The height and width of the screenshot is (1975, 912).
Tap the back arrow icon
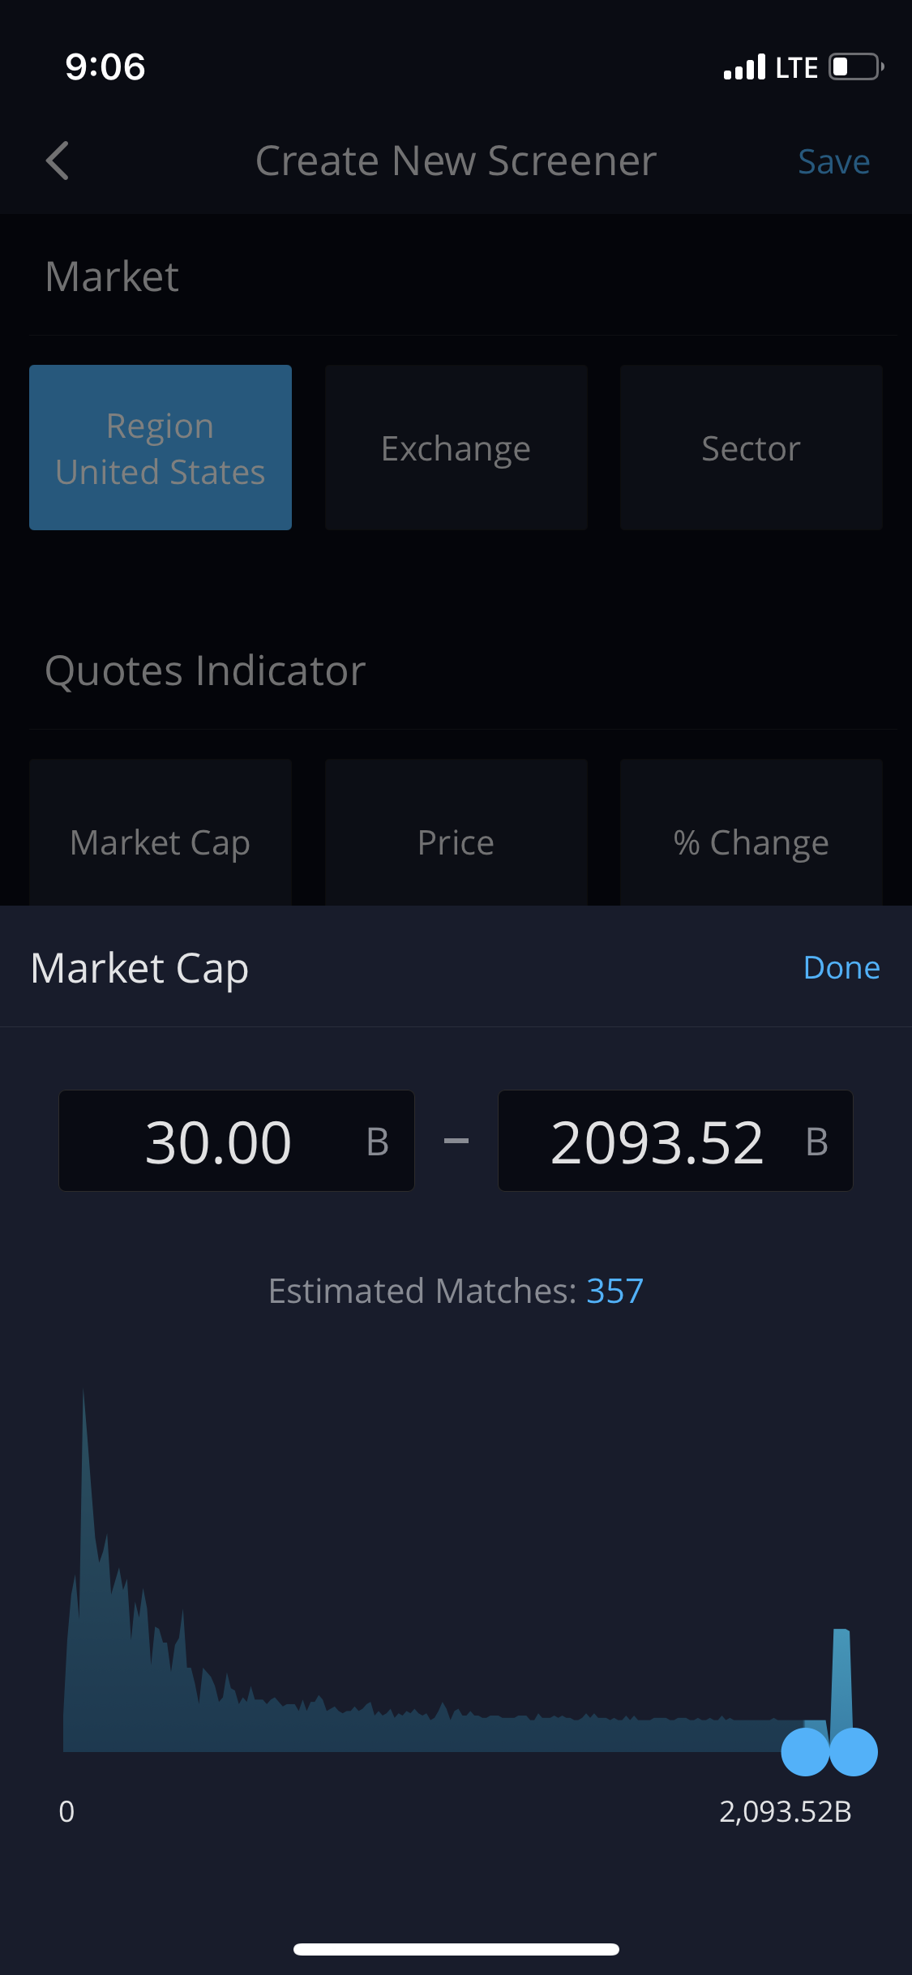[x=58, y=161]
